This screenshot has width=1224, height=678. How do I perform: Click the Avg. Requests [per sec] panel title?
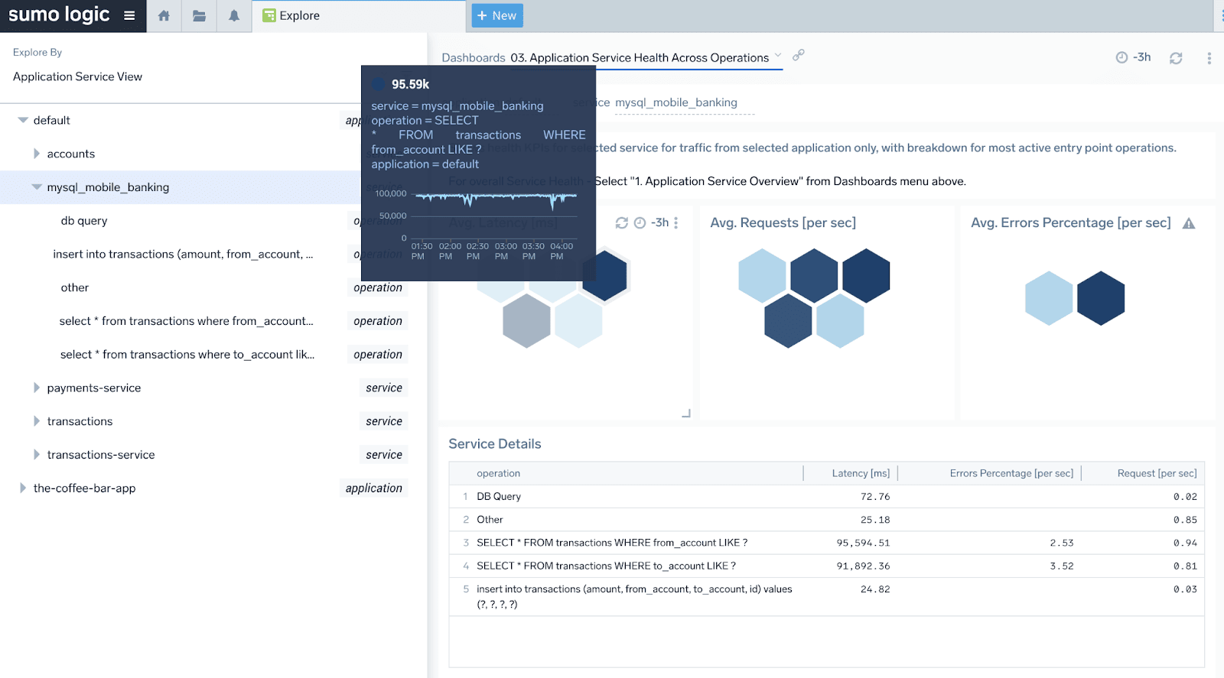(x=783, y=222)
